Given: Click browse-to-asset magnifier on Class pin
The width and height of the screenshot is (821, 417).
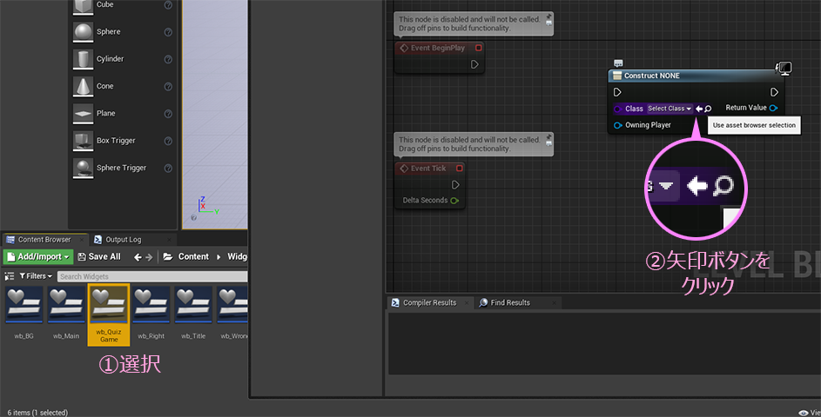Looking at the screenshot, I should (708, 109).
